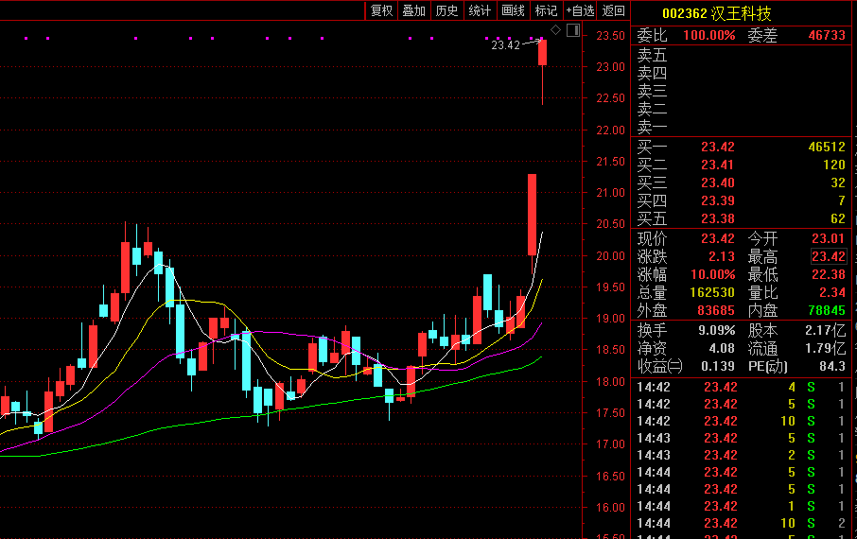Click the 今开 value 23.01

click(x=828, y=239)
